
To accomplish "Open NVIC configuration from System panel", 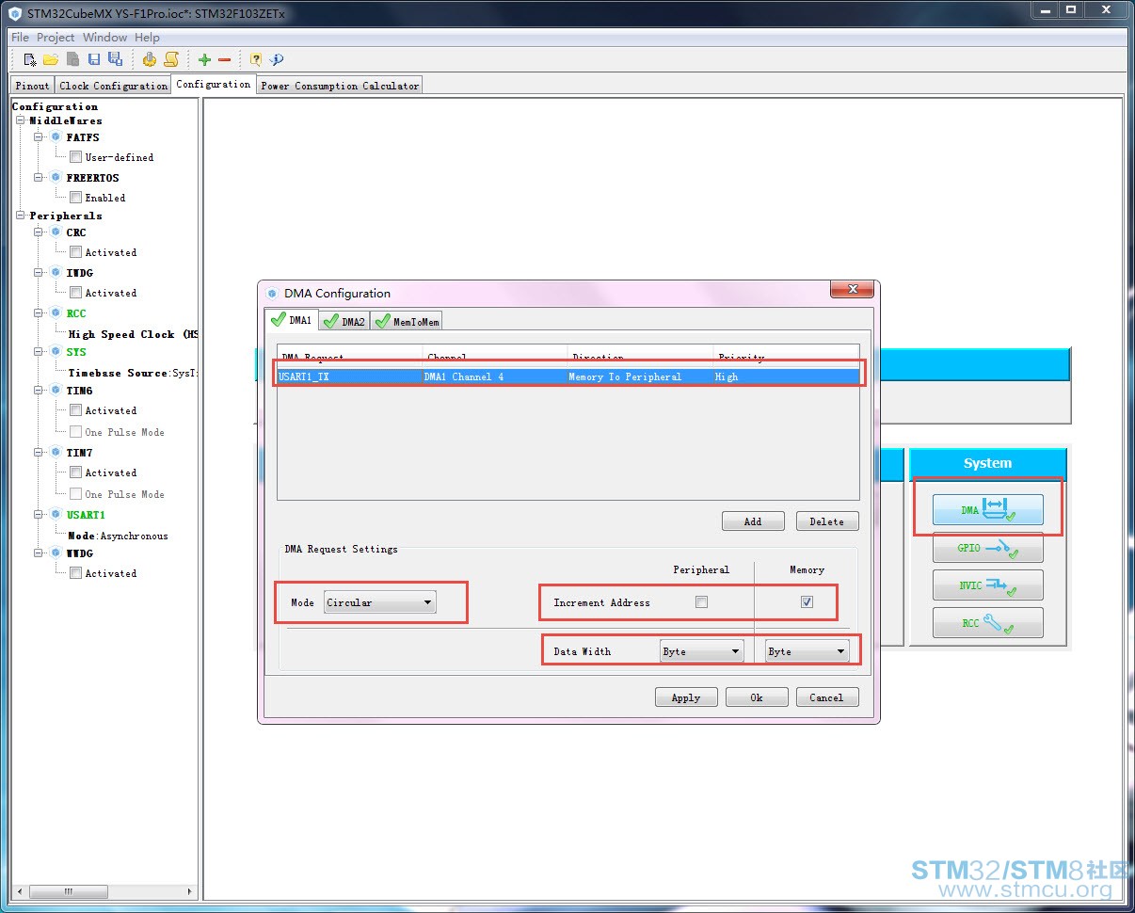I will click(x=988, y=585).
